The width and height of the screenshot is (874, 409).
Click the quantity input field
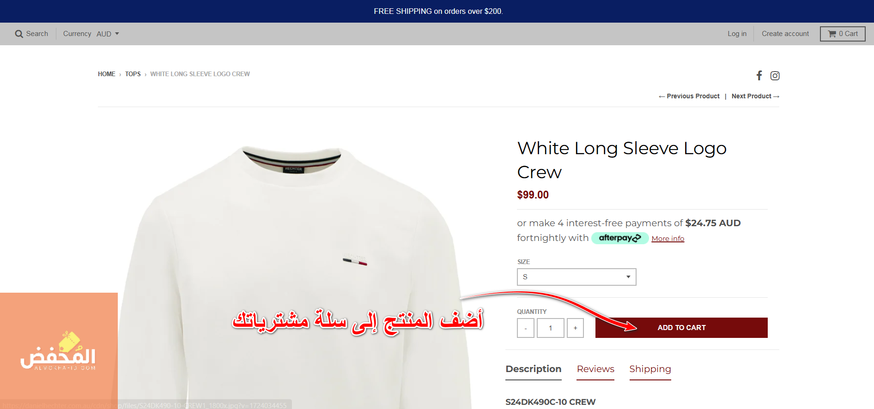point(551,328)
